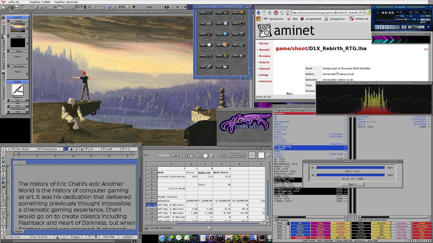Click the cell borders grid icon in spreadsheet
433x243 pixels.
pyautogui.click(x=252, y=155)
